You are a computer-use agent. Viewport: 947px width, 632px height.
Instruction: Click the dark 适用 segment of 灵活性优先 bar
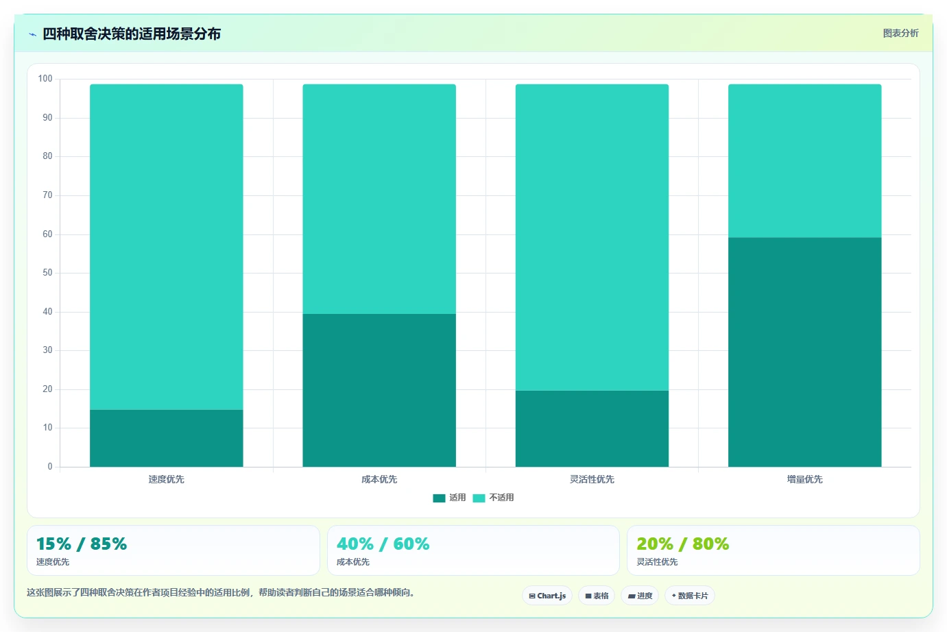592,429
